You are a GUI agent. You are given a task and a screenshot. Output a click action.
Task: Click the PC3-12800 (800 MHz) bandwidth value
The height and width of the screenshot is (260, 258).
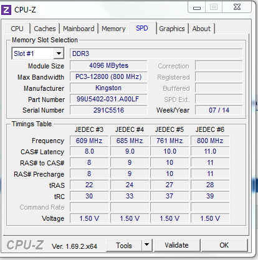tap(108, 77)
